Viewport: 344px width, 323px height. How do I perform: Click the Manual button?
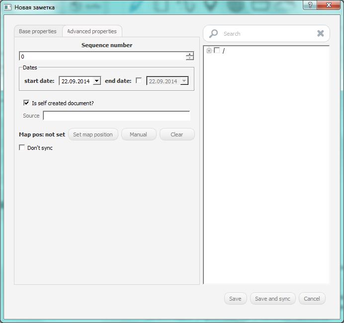[138, 134]
